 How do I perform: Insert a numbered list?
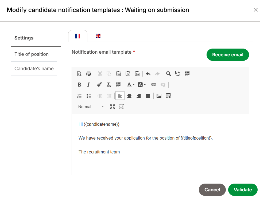pos(79,96)
